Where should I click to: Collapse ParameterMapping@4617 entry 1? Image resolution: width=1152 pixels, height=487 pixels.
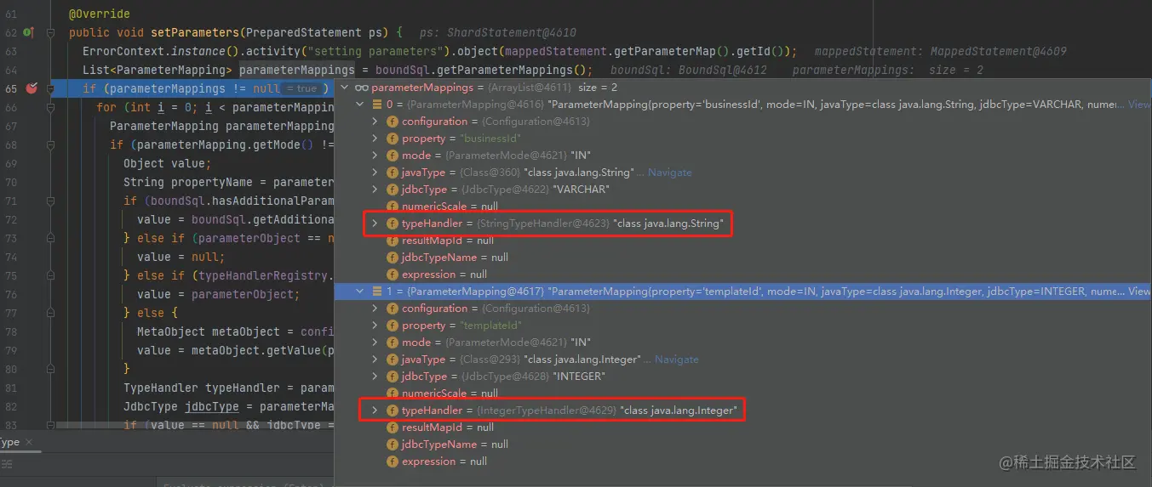361,292
